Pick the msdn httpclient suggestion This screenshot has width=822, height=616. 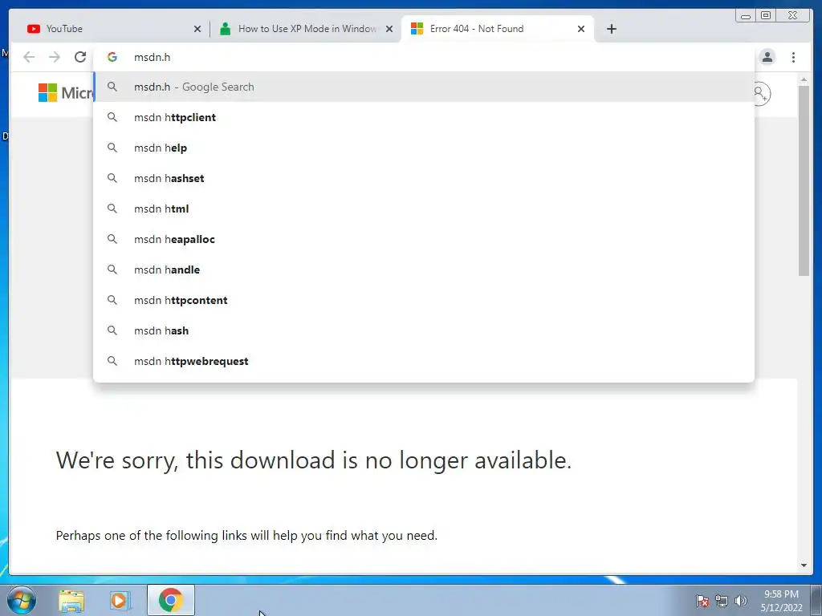click(x=424, y=117)
